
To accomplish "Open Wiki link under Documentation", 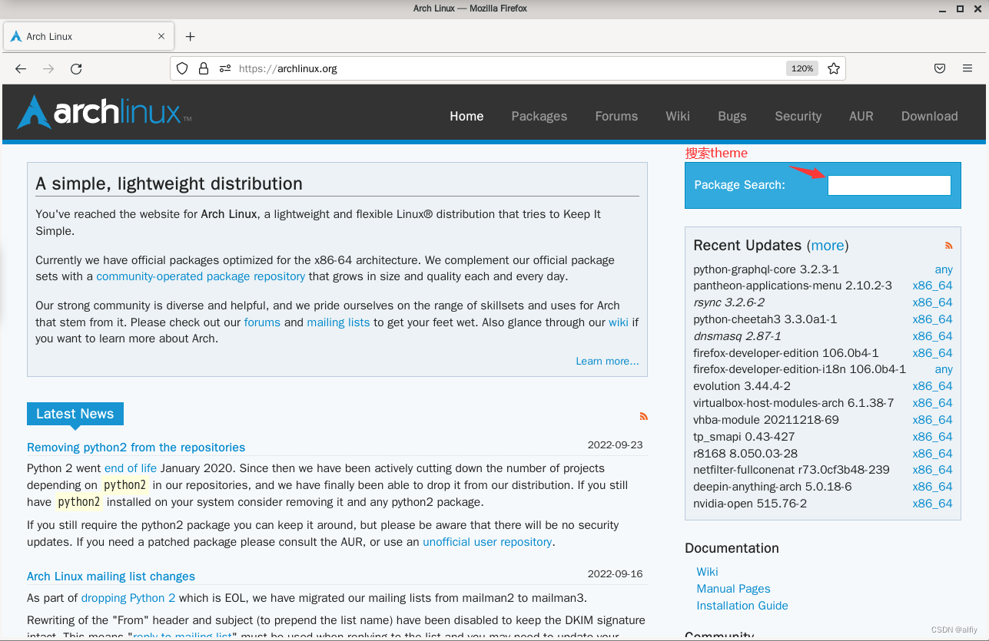I will pos(707,572).
